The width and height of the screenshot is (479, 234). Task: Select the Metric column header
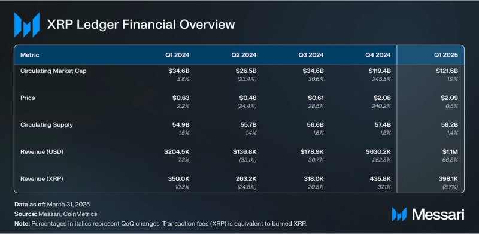pos(29,55)
